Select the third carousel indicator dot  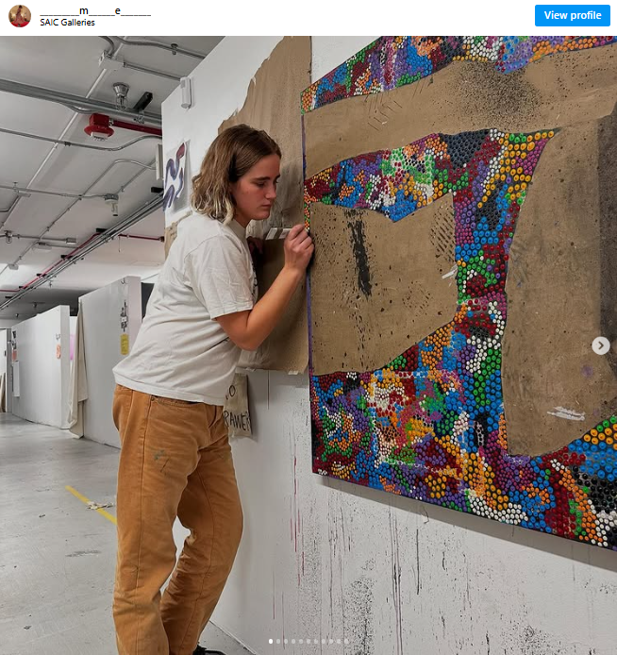[x=286, y=641]
